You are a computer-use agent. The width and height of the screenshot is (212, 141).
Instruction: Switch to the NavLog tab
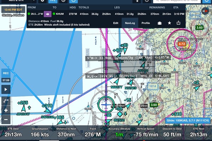coord(130,23)
